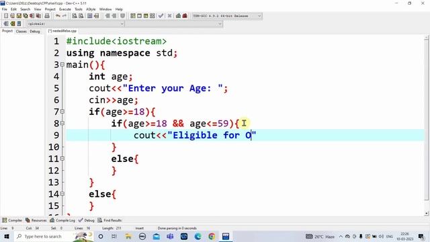Click the Compile & Run toolbar icon
Screen dimensions: 430x242
146,16
